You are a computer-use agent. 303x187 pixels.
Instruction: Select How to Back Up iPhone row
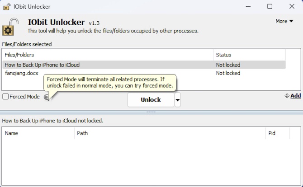click(x=144, y=65)
